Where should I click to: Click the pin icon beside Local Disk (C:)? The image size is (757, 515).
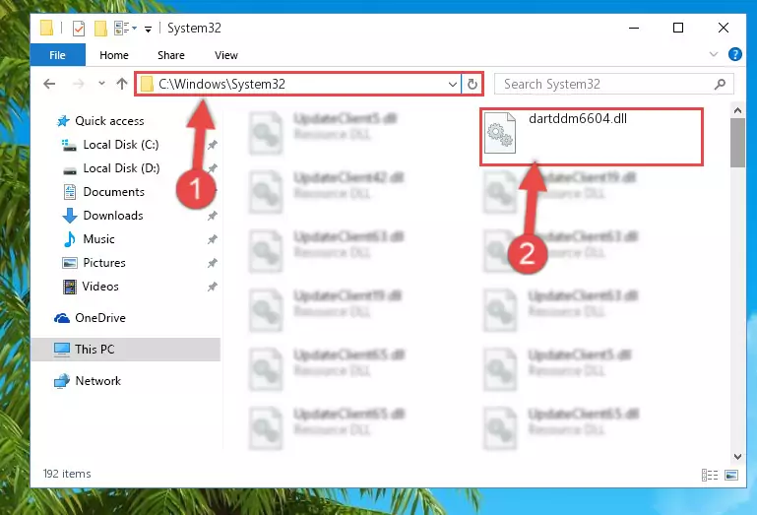[212, 145]
